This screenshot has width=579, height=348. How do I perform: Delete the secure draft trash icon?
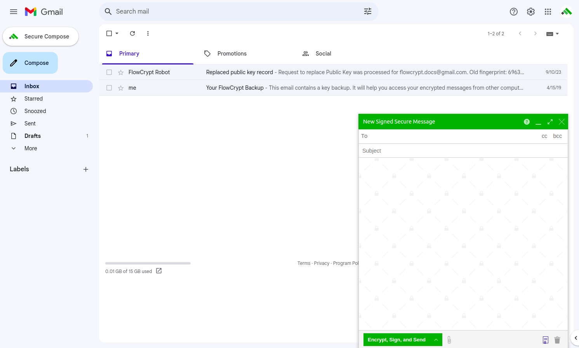pos(557,340)
